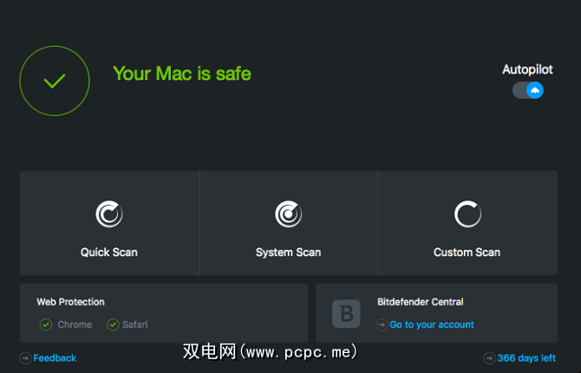Open Custom Scan via its label
The width and height of the screenshot is (581, 373).
tap(467, 252)
